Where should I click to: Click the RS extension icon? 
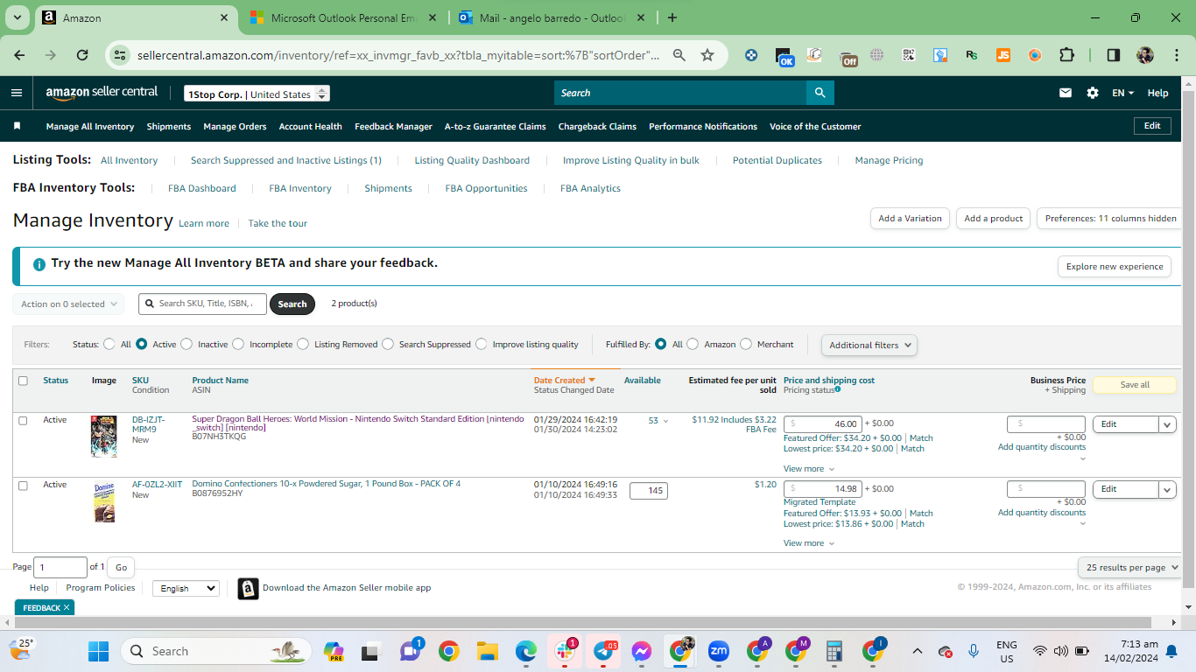tap(972, 55)
